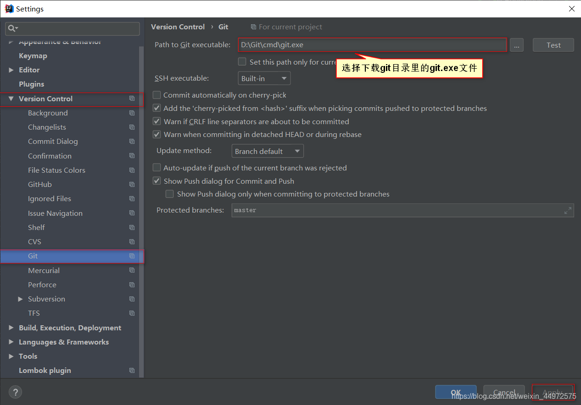Click the project-scope icon beside Background
This screenshot has width=581, height=405.
132,113
